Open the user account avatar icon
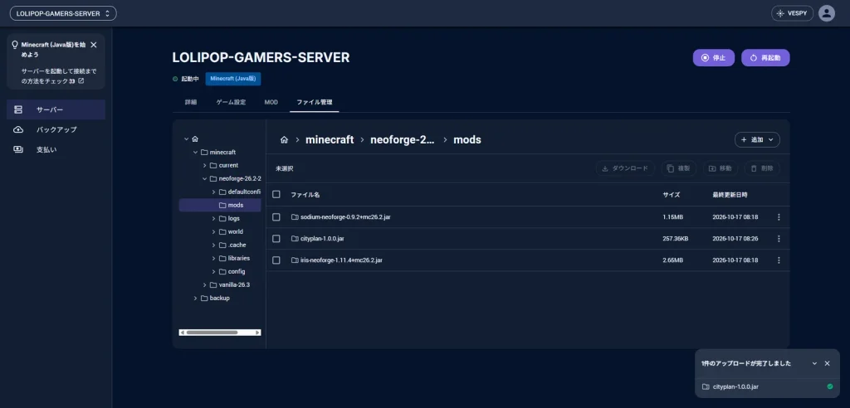Image resolution: width=850 pixels, height=408 pixels. [826, 13]
